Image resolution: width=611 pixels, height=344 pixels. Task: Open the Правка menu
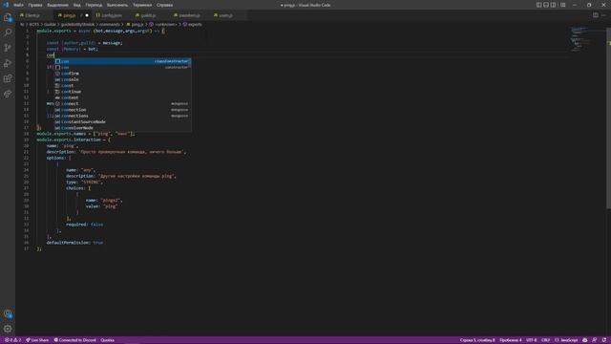35,5
